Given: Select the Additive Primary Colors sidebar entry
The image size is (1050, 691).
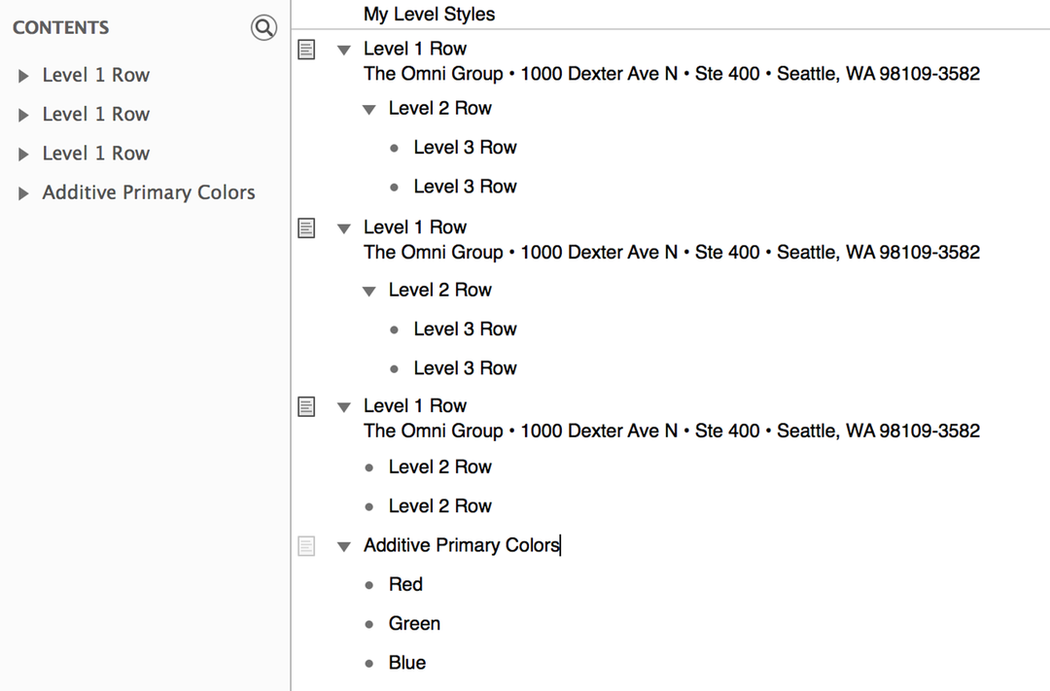Looking at the screenshot, I should coord(149,192).
